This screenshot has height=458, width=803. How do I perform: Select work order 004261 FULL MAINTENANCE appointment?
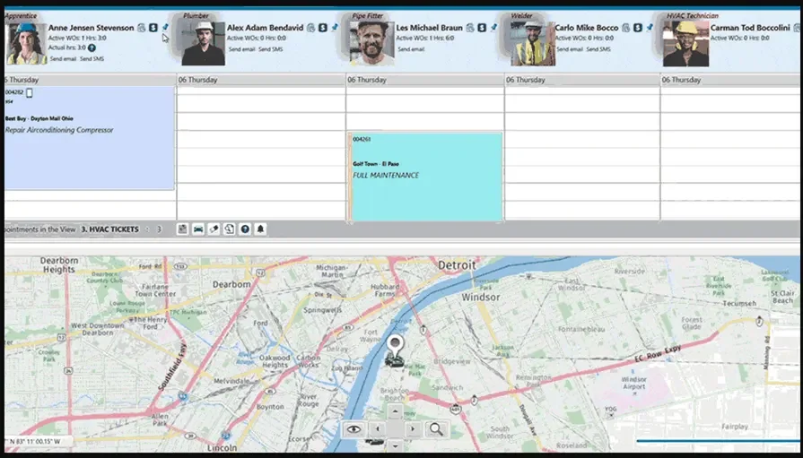425,177
